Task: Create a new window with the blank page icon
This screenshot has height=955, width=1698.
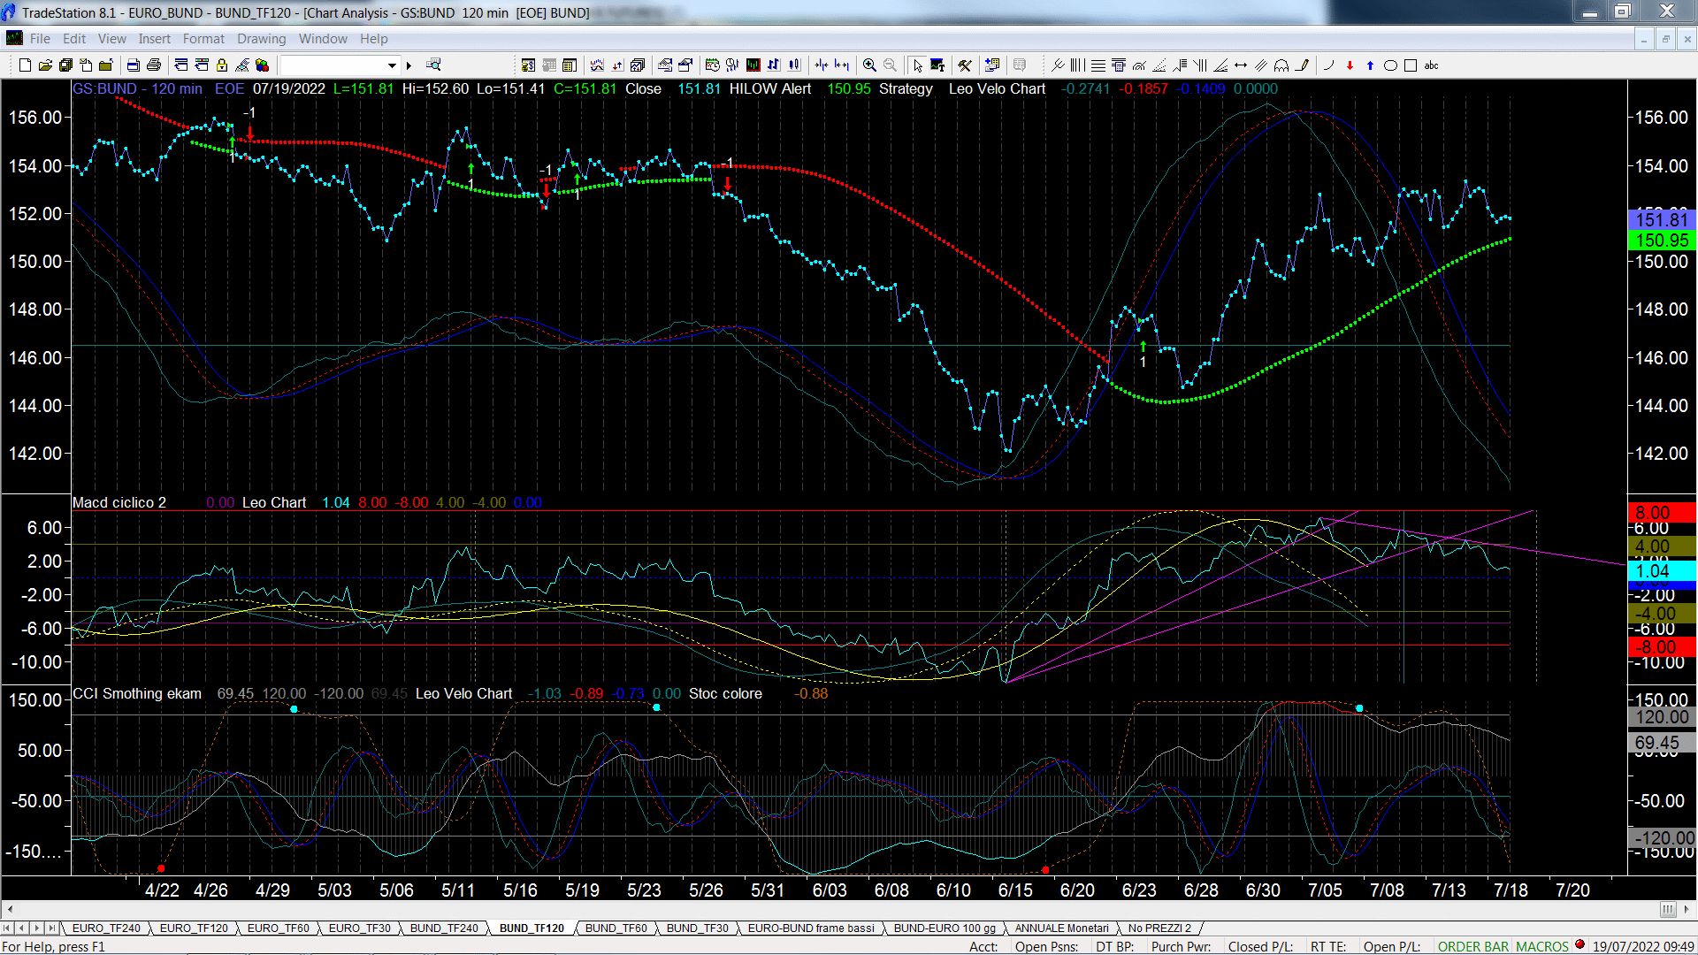Action: (x=25, y=65)
